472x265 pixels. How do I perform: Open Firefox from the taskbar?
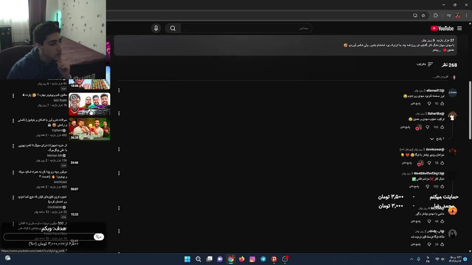tap(242, 259)
